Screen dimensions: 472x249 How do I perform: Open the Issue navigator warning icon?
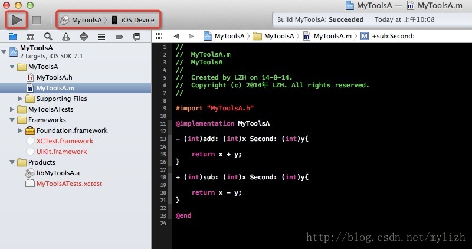coord(66,37)
